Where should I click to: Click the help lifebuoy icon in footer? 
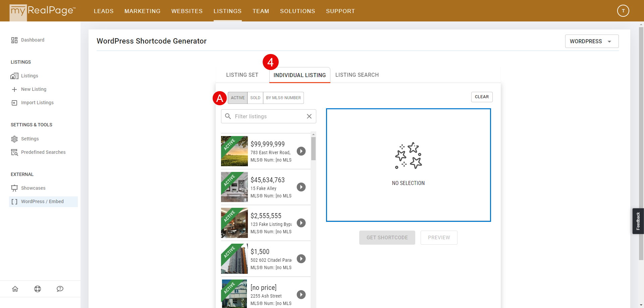click(x=38, y=289)
